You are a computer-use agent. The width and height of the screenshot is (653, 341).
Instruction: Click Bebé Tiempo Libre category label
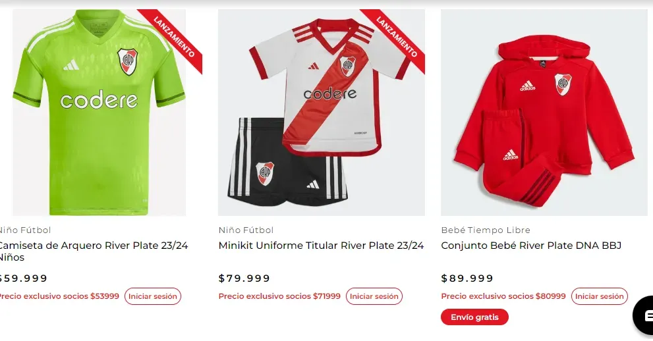pyautogui.click(x=486, y=230)
